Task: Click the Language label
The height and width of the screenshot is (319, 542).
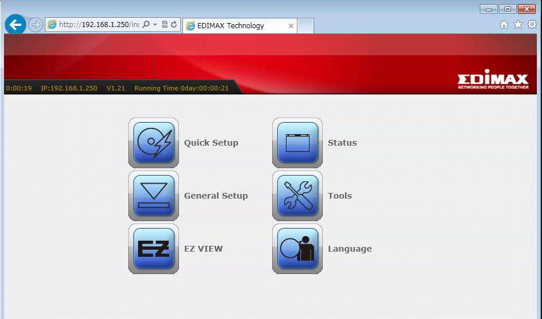Action: tap(350, 249)
